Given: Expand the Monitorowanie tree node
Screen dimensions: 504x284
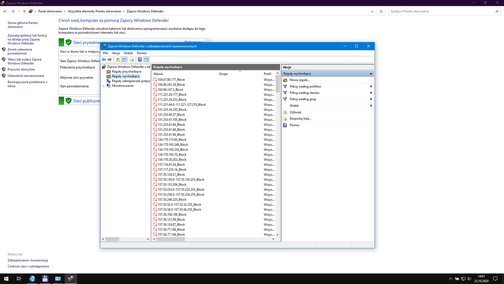Looking at the screenshot, I should (x=104, y=86).
